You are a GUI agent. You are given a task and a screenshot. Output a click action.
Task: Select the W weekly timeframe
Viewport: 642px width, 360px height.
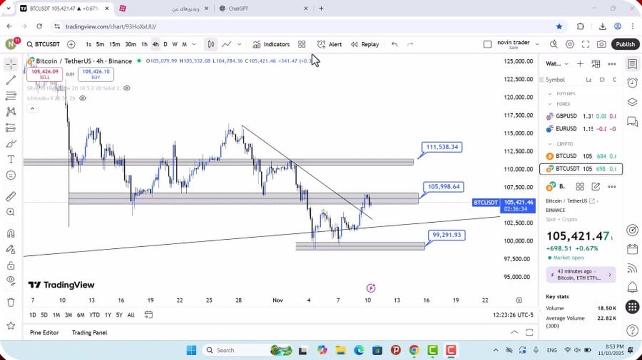pos(174,44)
